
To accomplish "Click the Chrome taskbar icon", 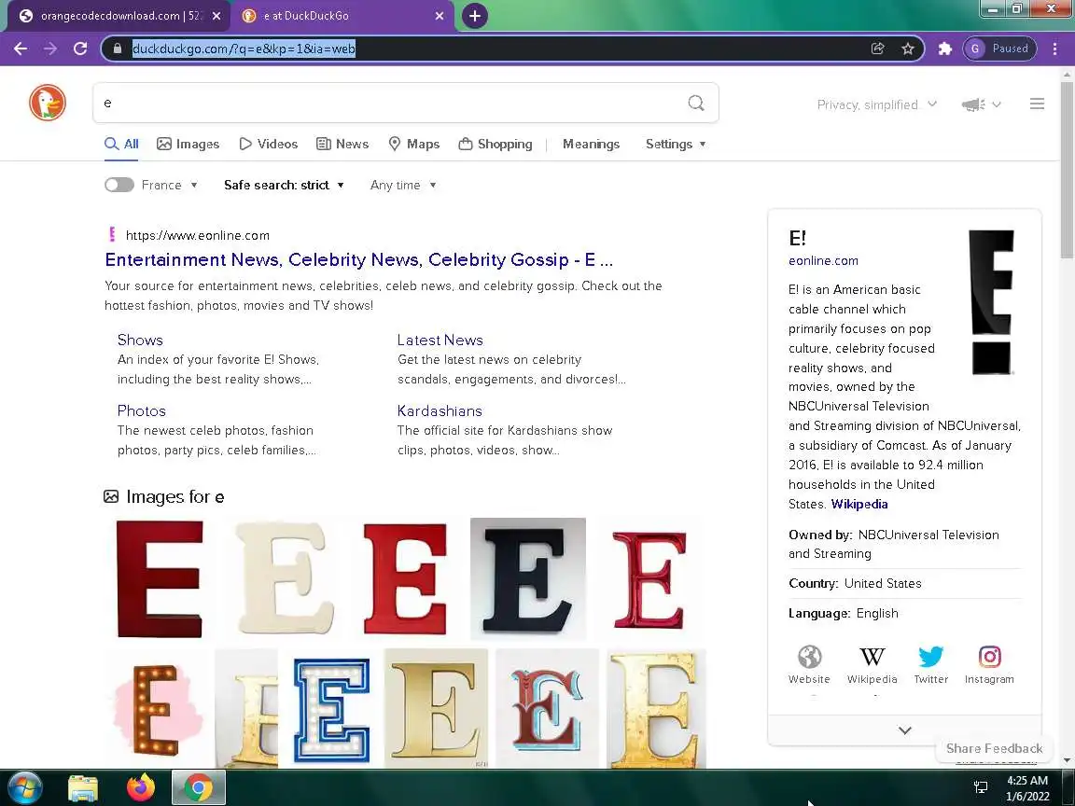I will pyautogui.click(x=198, y=788).
